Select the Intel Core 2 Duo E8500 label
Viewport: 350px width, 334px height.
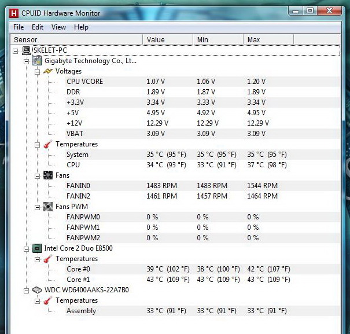78,248
